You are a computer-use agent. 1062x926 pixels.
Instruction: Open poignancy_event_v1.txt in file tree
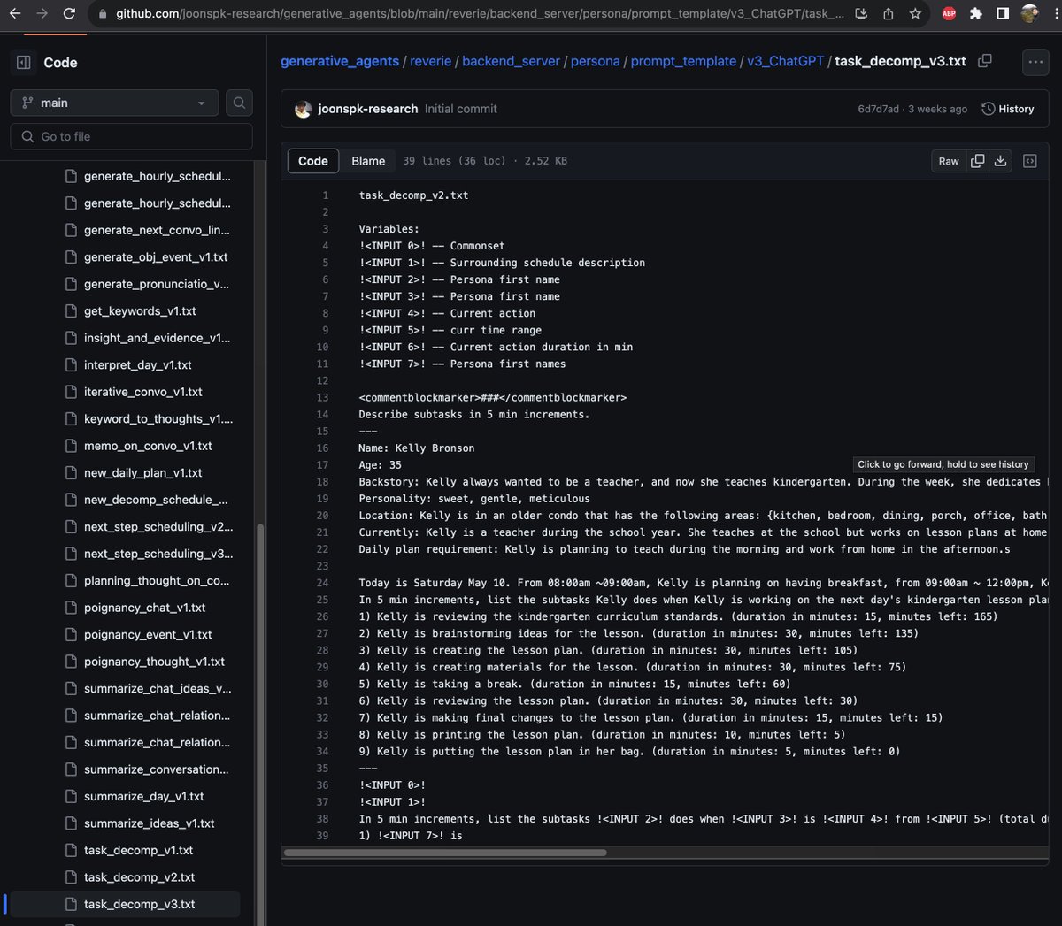tap(148, 635)
